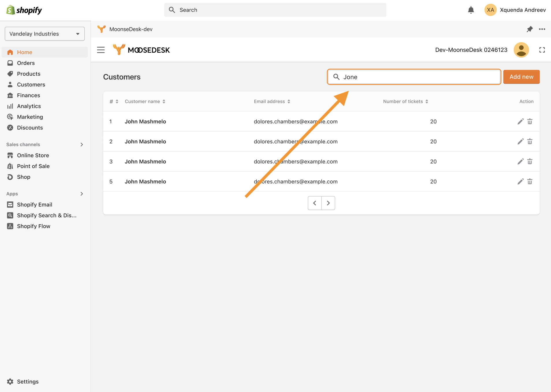This screenshot has height=392, width=551.
Task: Select the email address in row 5
Action: click(x=296, y=182)
